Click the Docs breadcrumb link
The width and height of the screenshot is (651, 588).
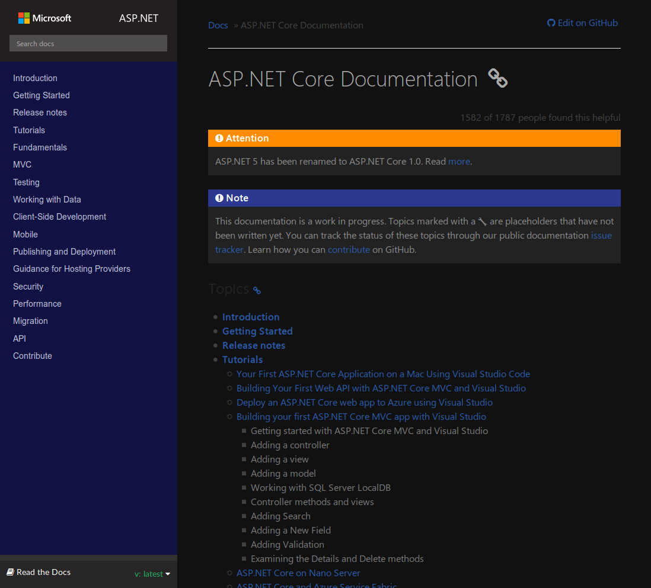click(x=218, y=25)
